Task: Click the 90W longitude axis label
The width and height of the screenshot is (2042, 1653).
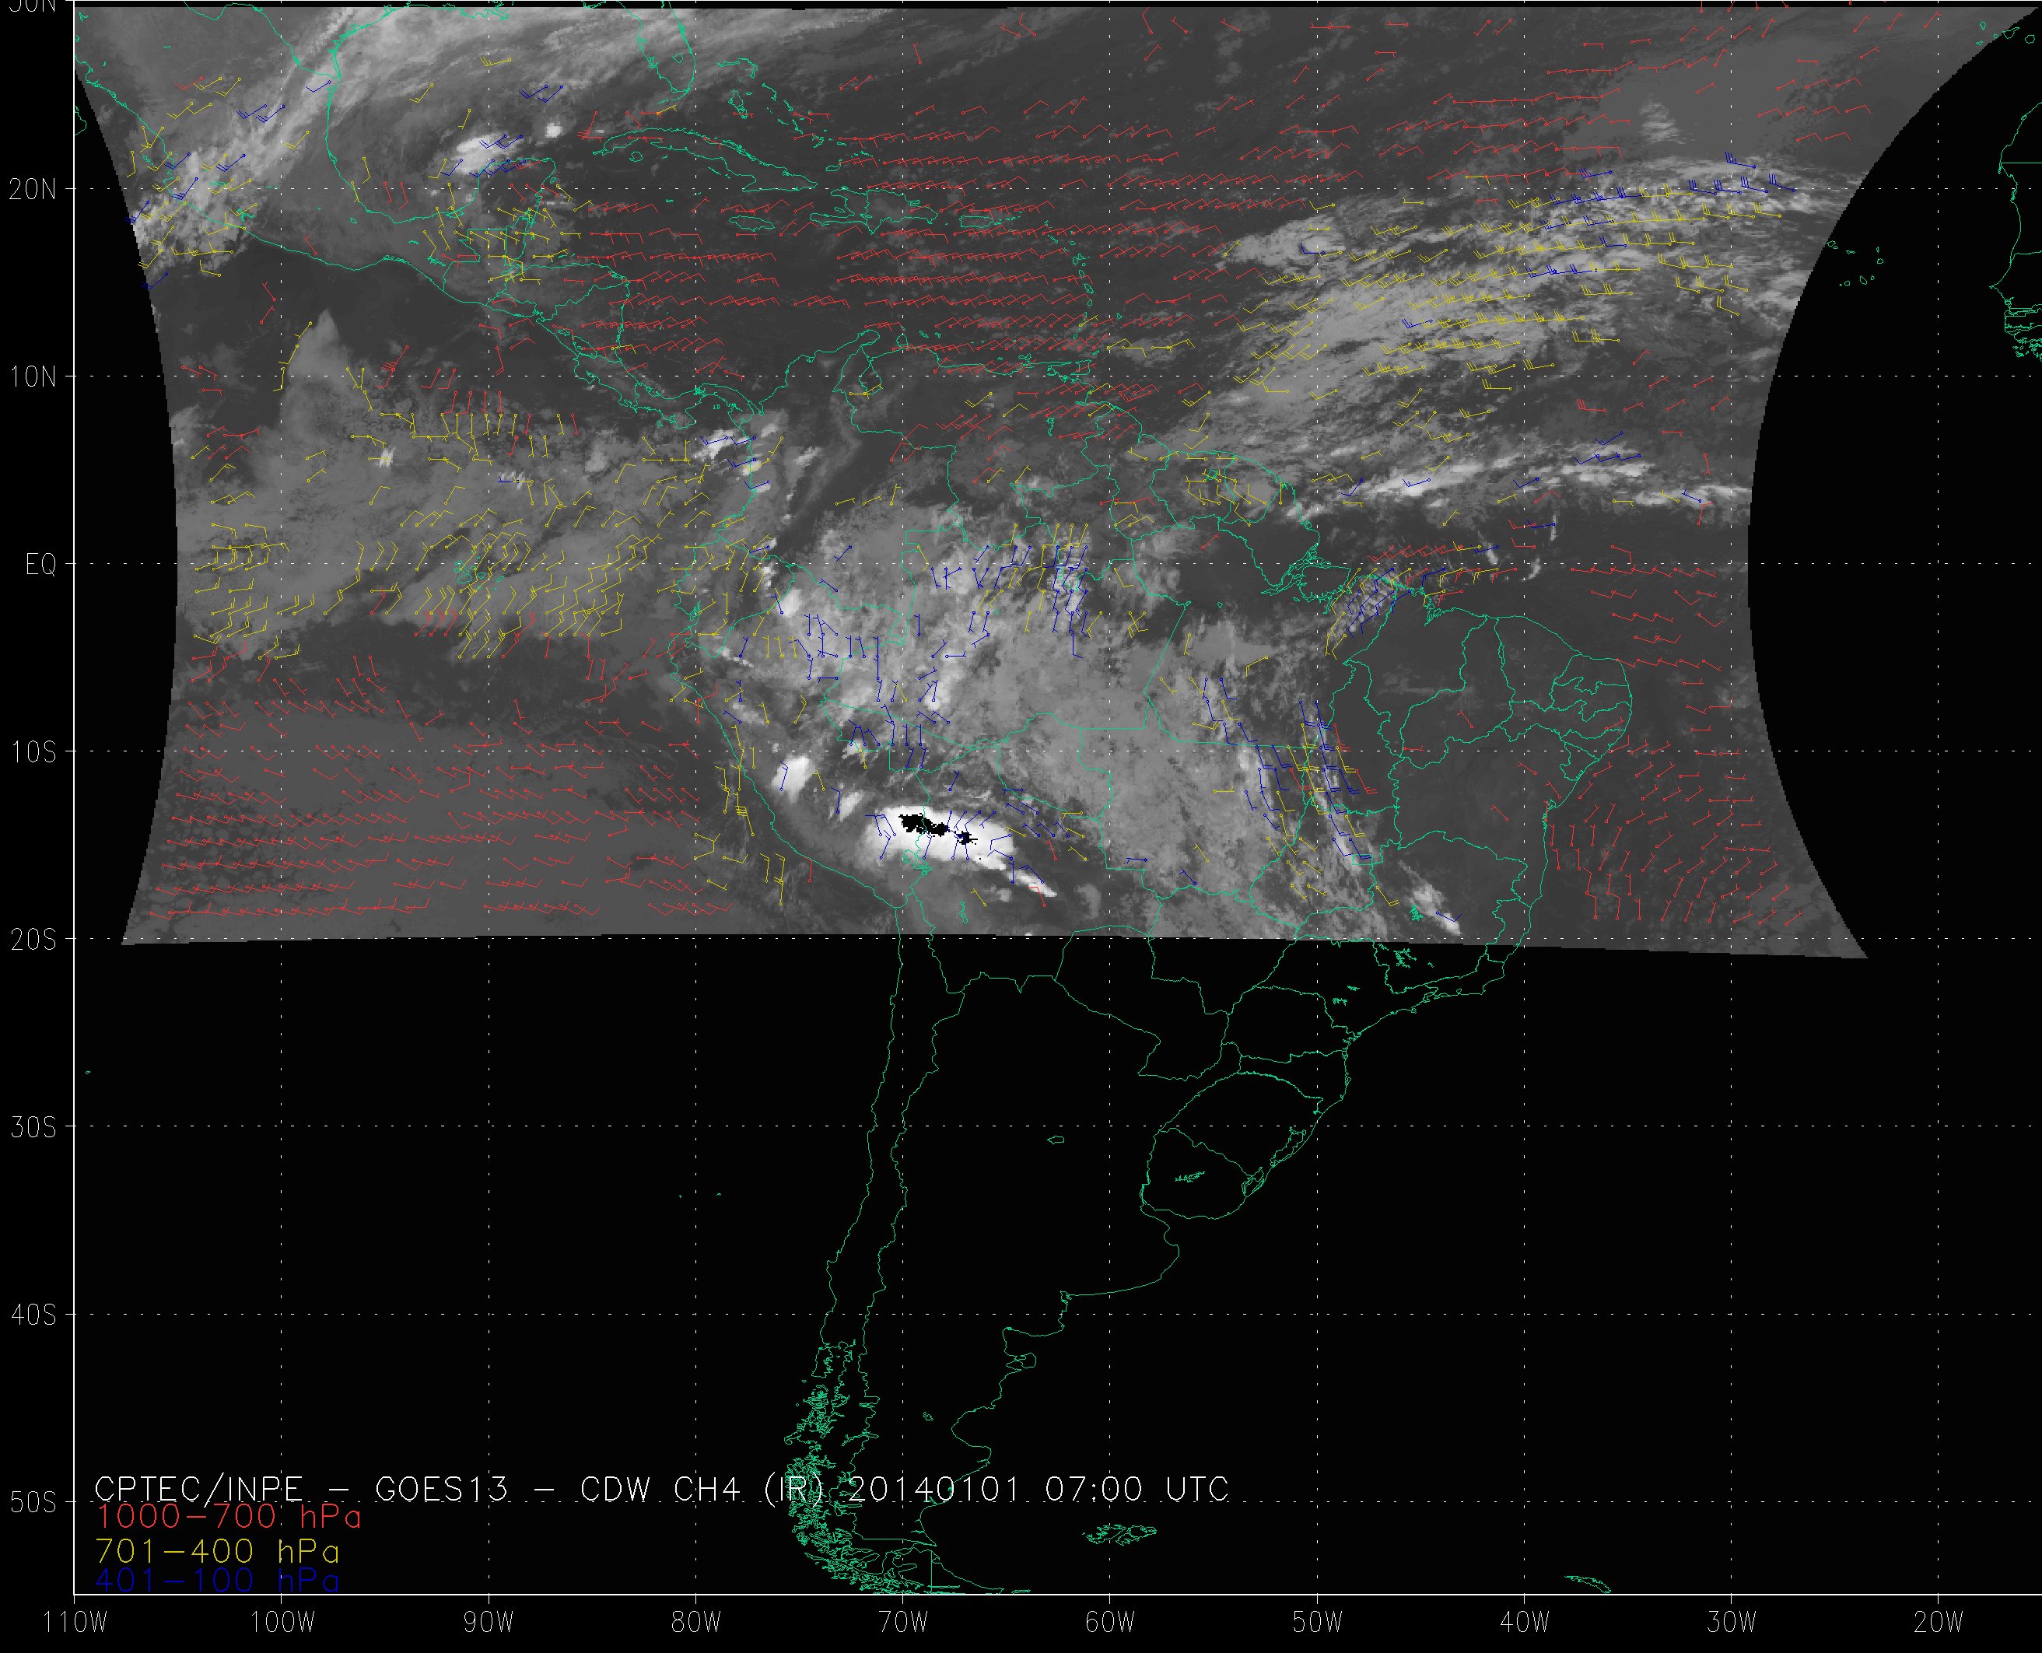Action: tap(489, 1623)
